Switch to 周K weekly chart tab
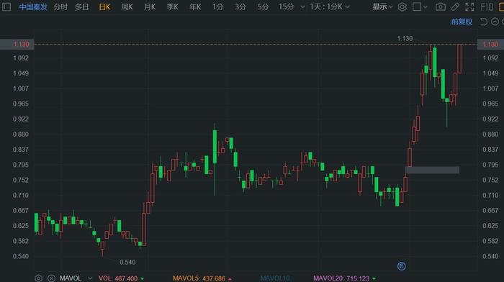The image size is (504, 282). [x=127, y=6]
